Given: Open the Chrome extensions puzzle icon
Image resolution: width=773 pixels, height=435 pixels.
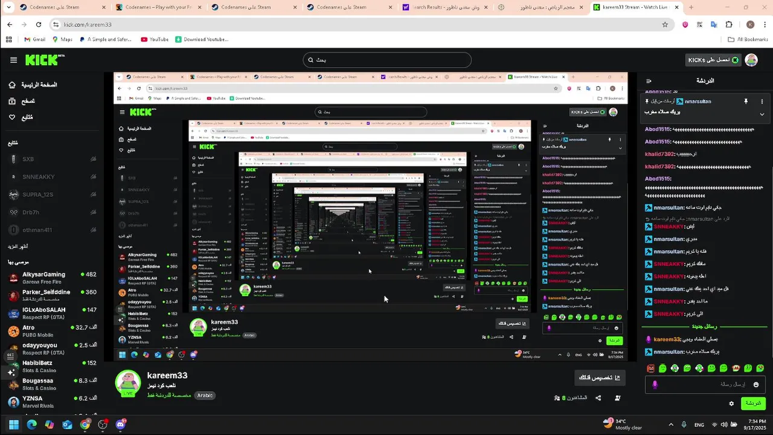Looking at the screenshot, I should tap(729, 25).
